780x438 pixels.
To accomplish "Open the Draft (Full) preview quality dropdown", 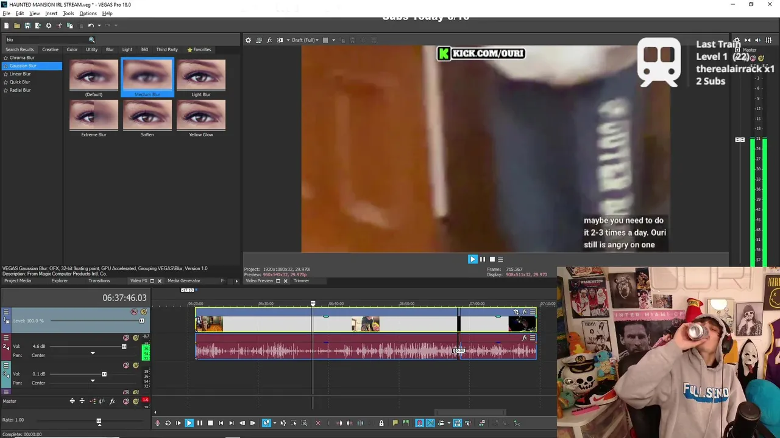I will coord(305,40).
